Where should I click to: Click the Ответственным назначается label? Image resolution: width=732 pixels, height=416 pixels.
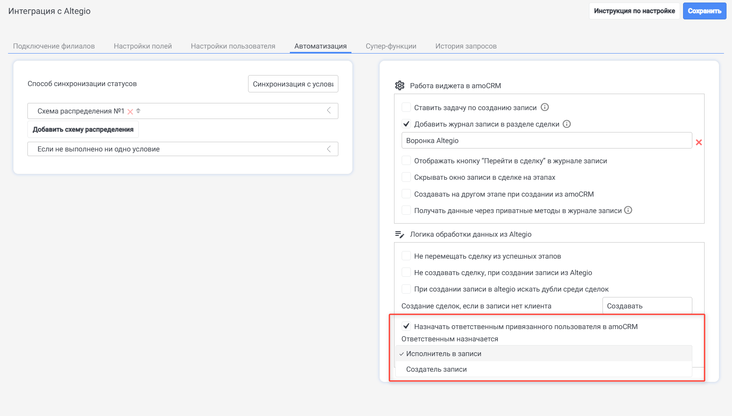point(450,339)
